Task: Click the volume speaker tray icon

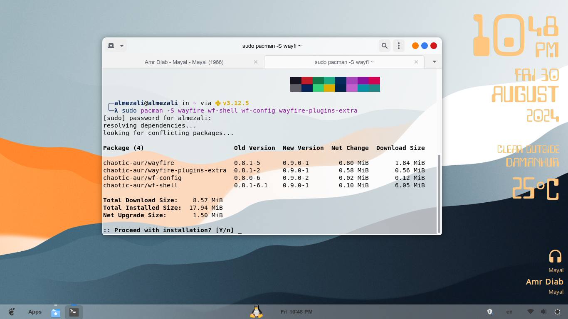Action: point(544,312)
